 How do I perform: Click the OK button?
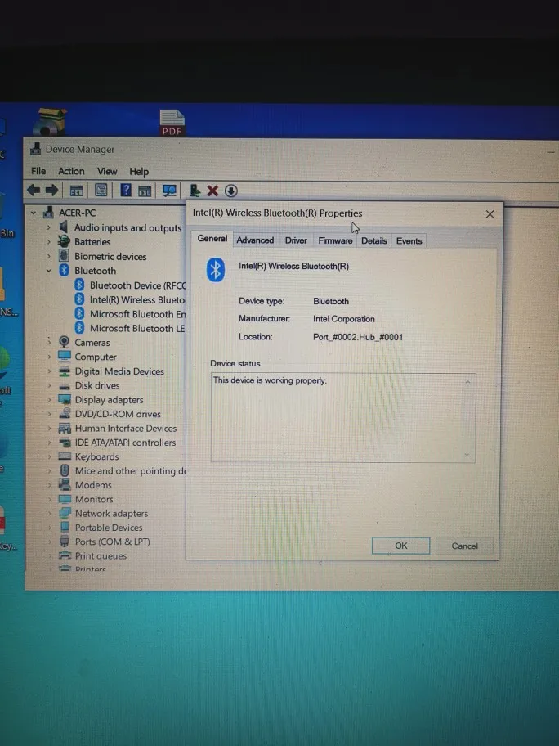pos(400,546)
